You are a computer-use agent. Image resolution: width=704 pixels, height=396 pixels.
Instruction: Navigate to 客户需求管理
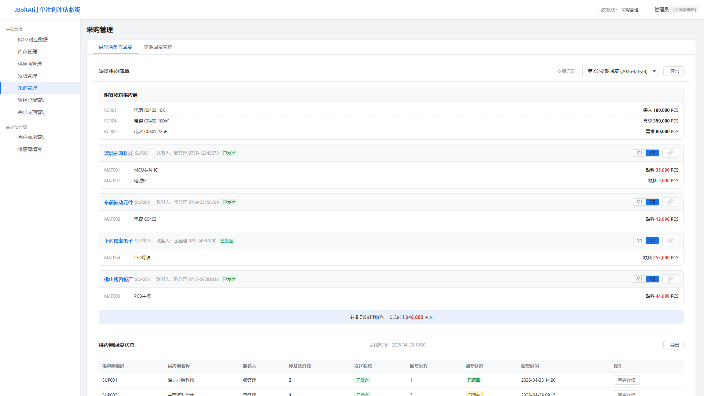40,137
